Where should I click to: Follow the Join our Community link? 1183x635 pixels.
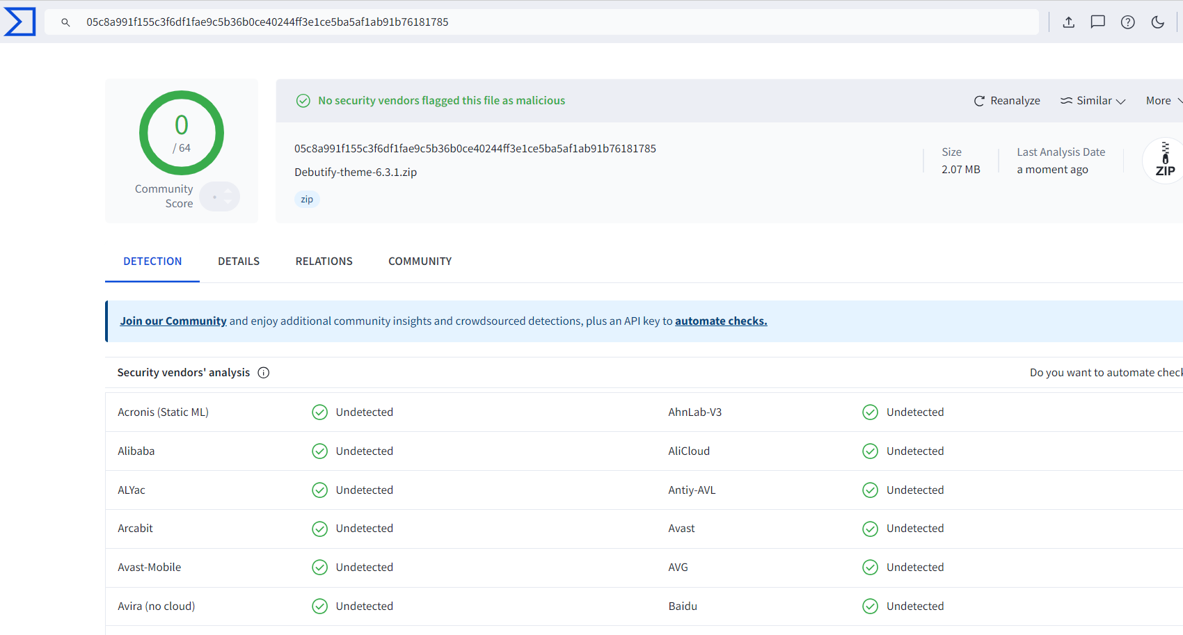[x=173, y=321]
